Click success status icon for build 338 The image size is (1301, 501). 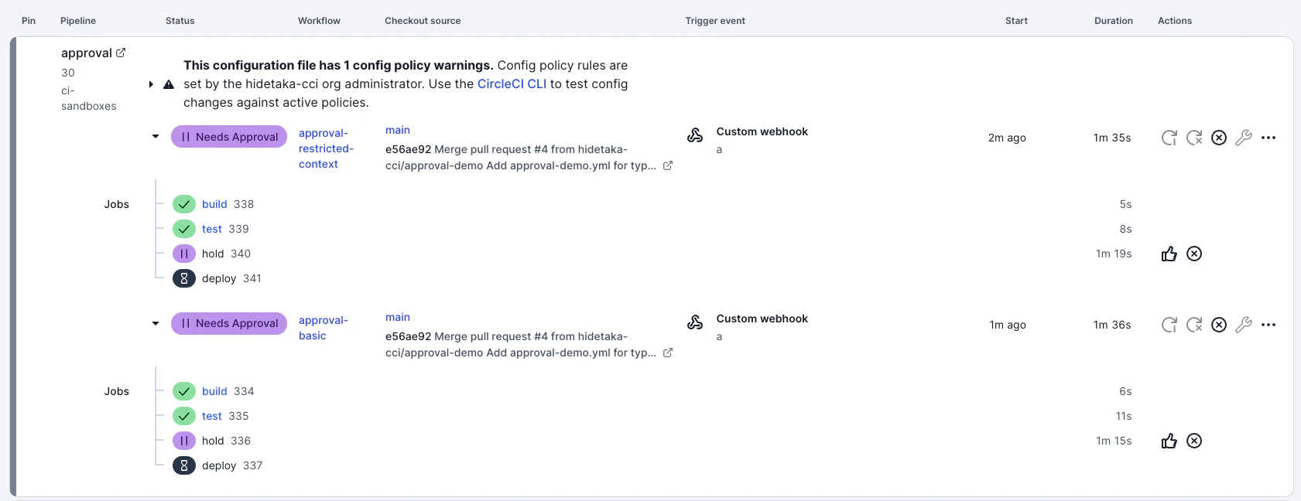(x=184, y=204)
